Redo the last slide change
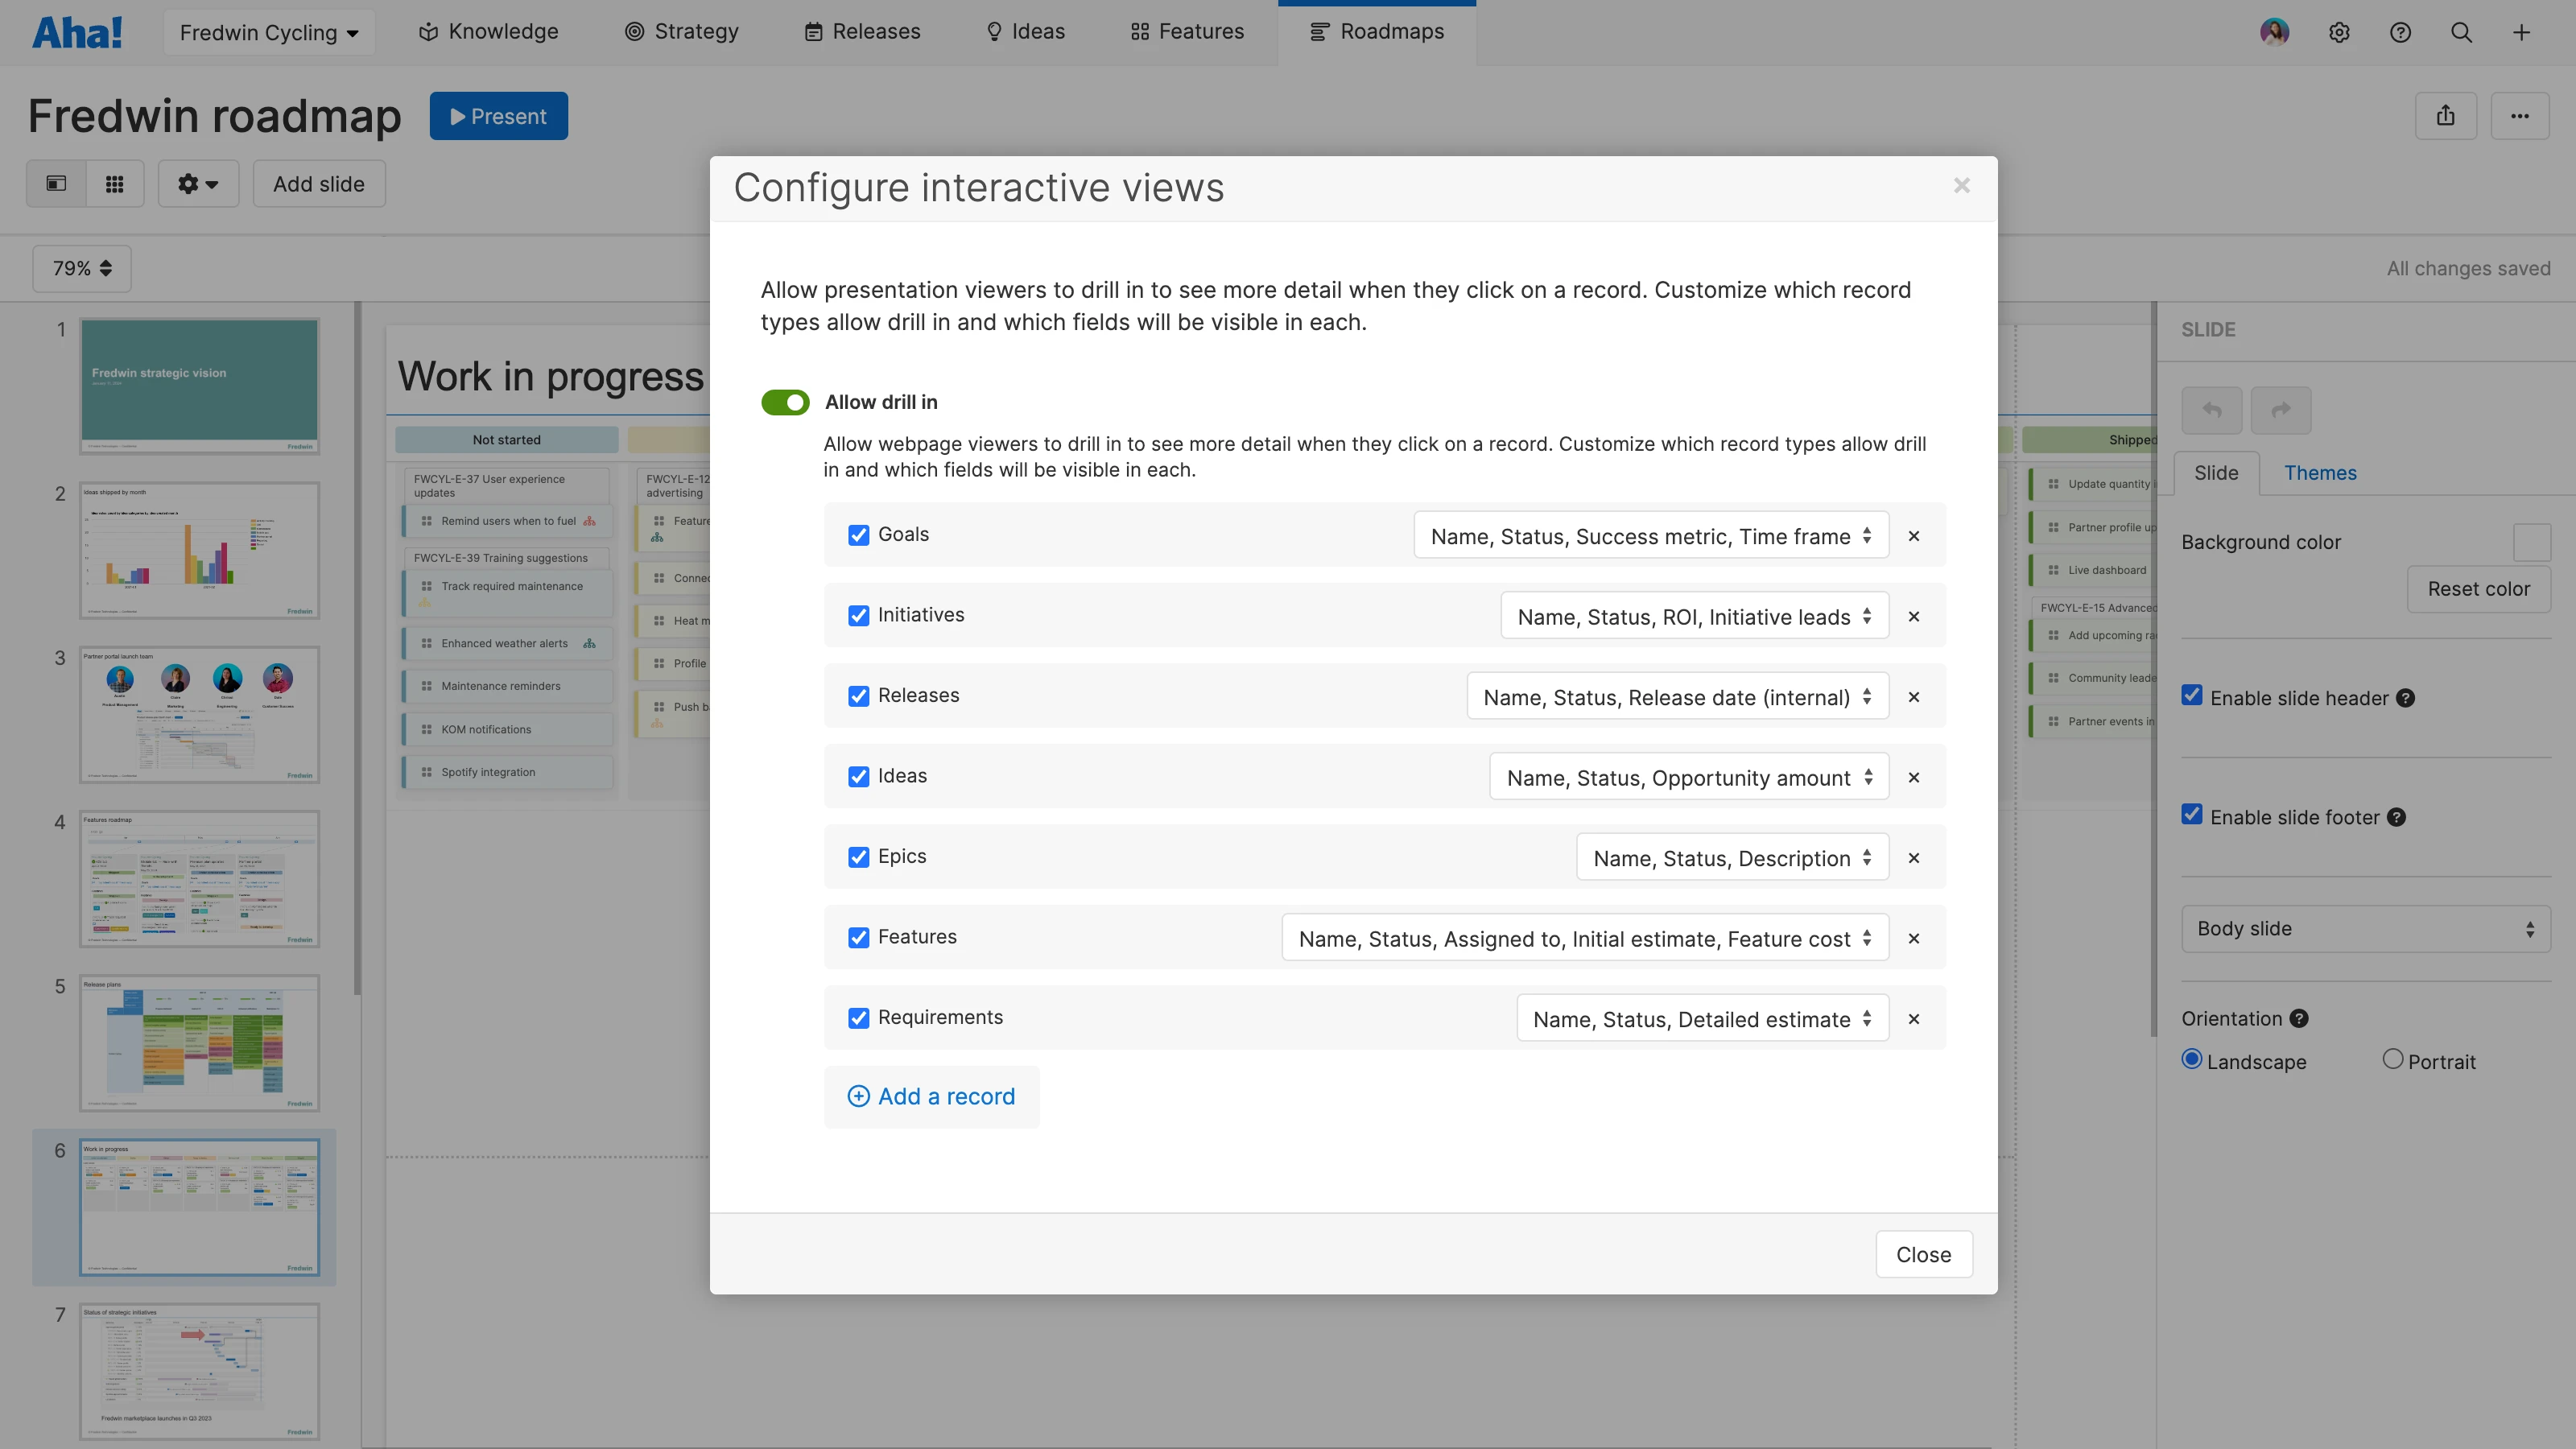The width and height of the screenshot is (2576, 1449). 2281,410
